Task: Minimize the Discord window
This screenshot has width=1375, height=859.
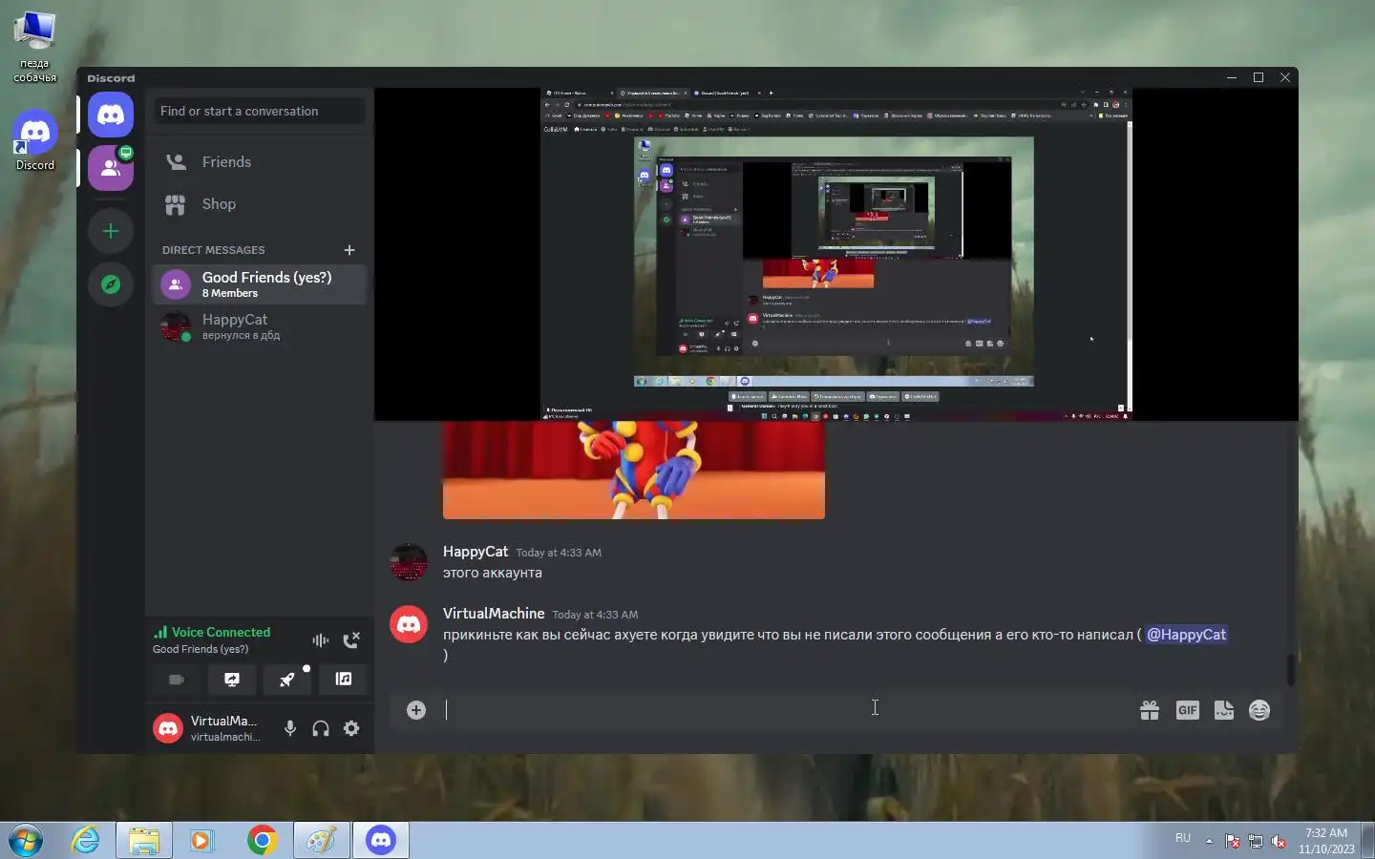Action: click(1232, 77)
